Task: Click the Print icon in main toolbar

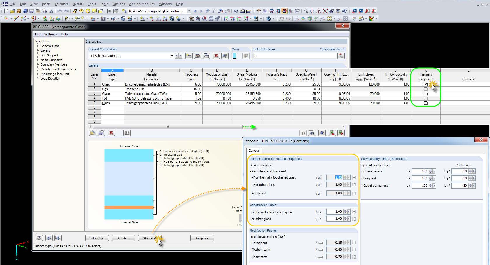Action: [44, 11]
